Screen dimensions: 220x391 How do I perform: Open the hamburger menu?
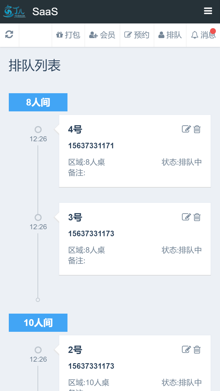pos(208,11)
